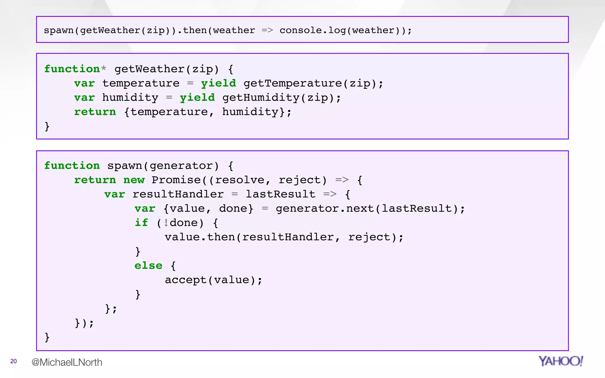Click the 'function spawn(generator) {' line
This screenshot has width=605, height=378.
point(139,166)
